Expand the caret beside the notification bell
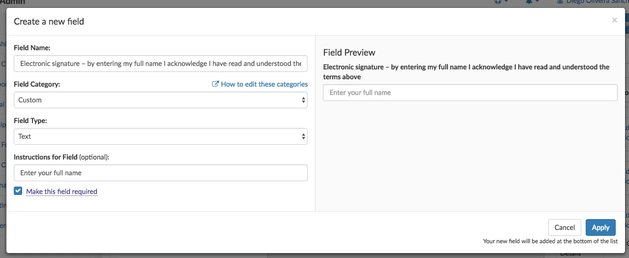 (x=537, y=2)
